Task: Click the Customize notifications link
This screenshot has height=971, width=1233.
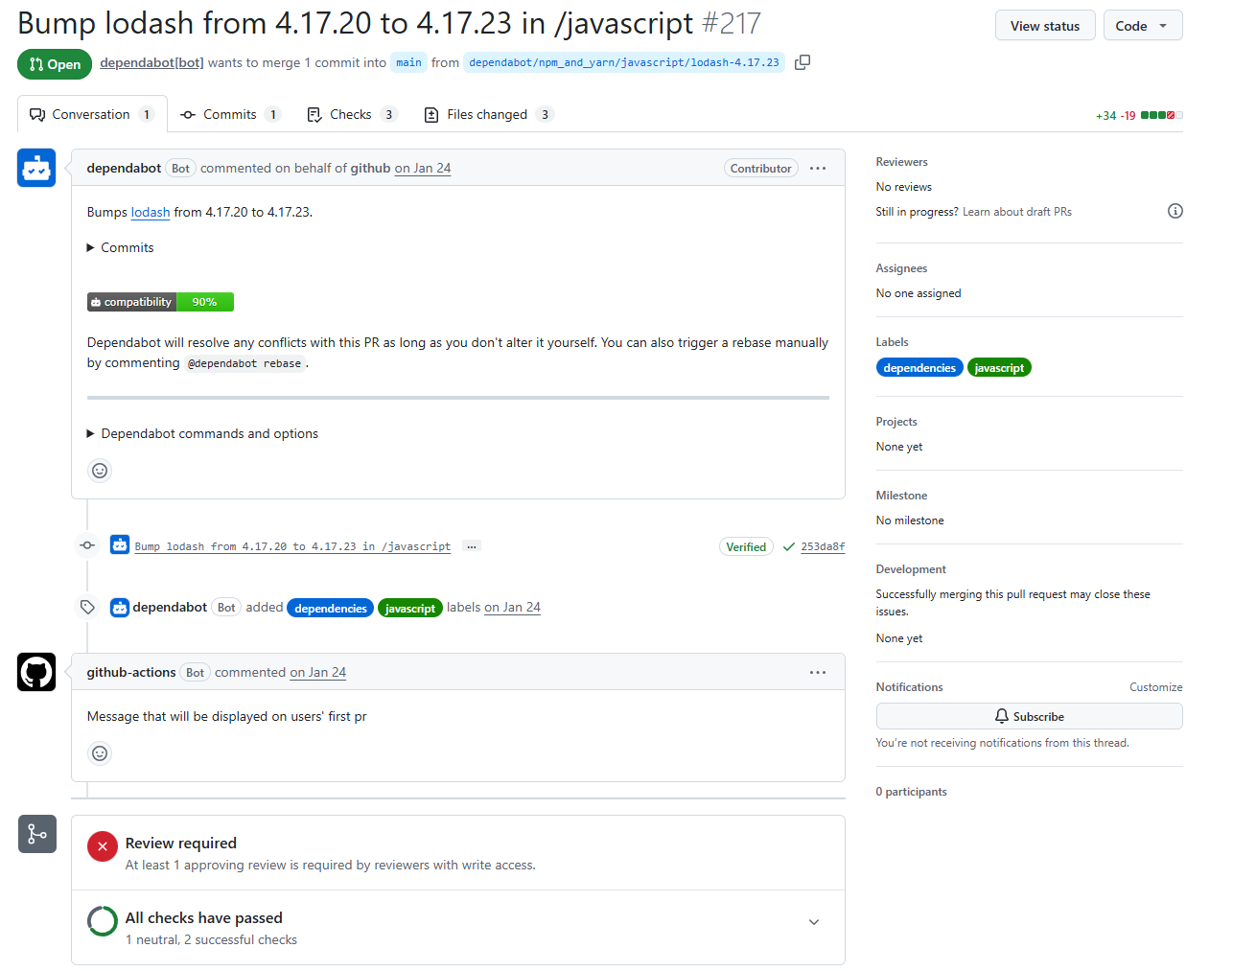Action: click(x=1155, y=687)
